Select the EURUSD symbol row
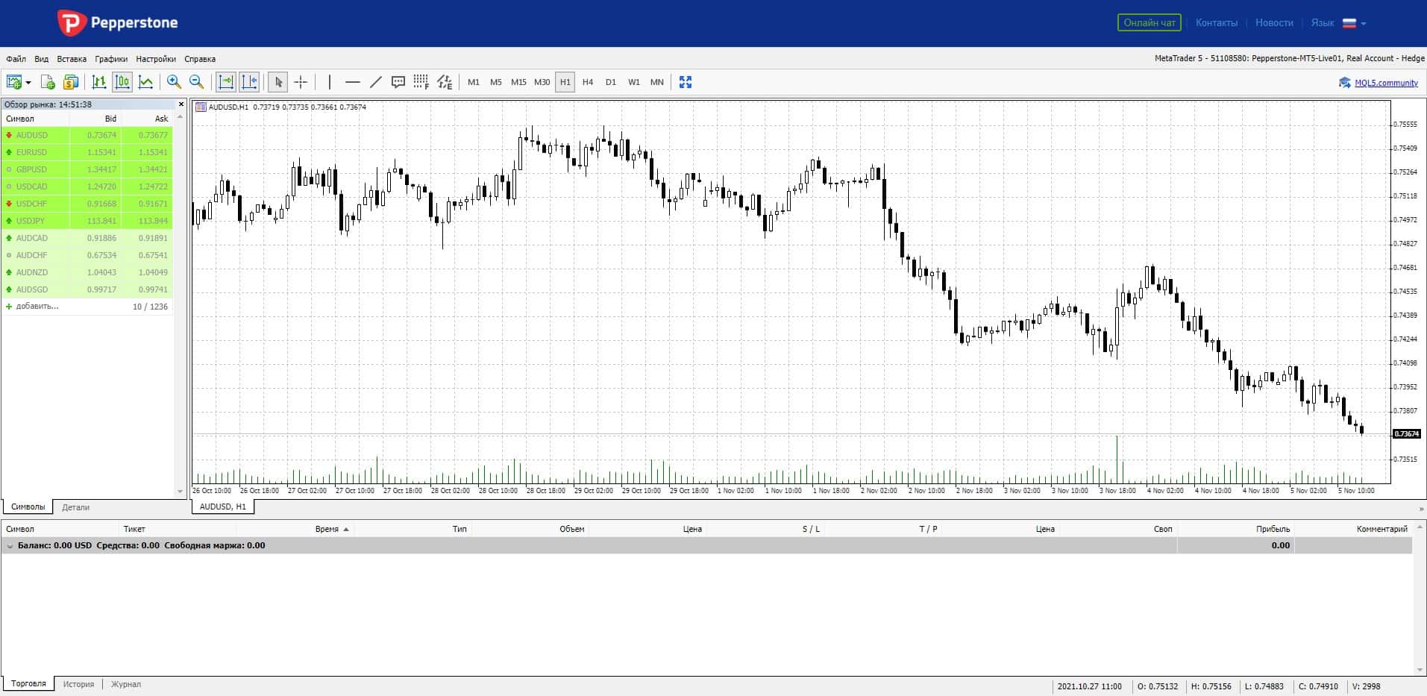 (87, 152)
